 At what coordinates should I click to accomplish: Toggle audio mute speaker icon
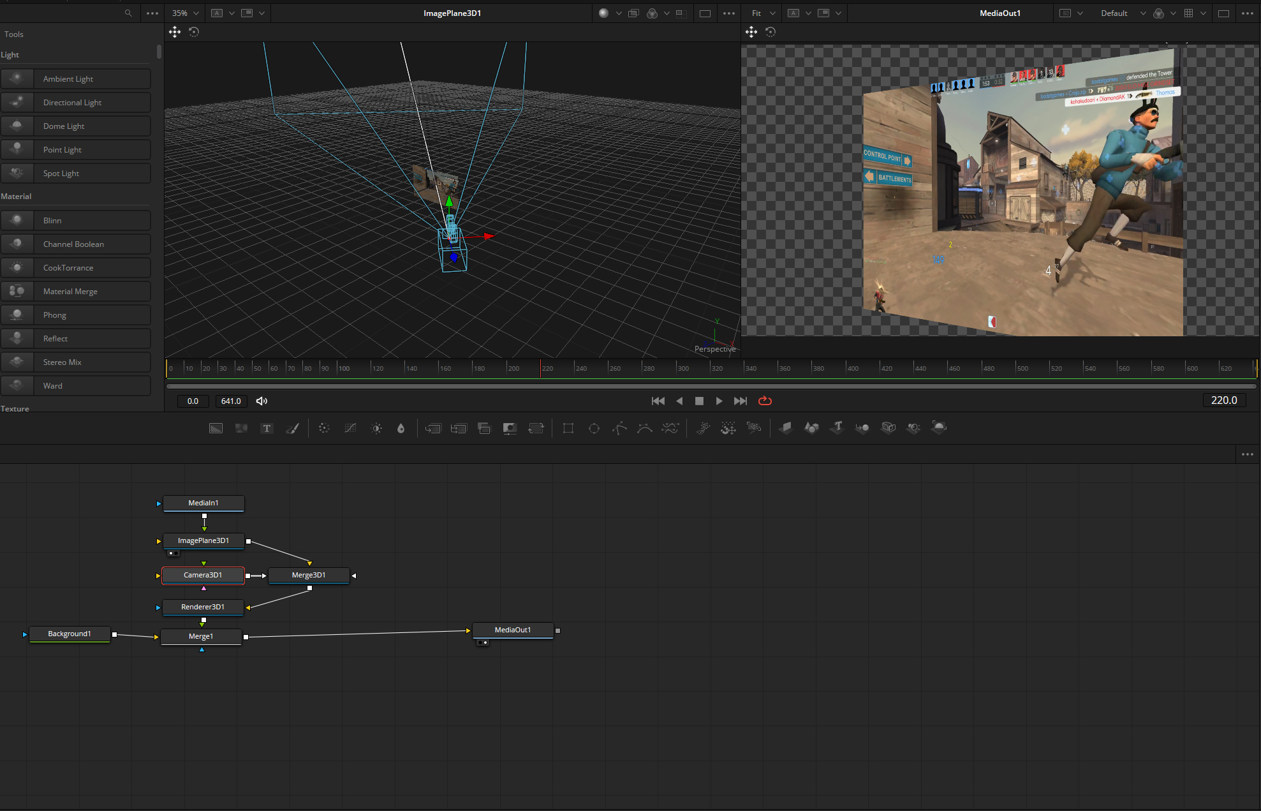[x=262, y=401]
